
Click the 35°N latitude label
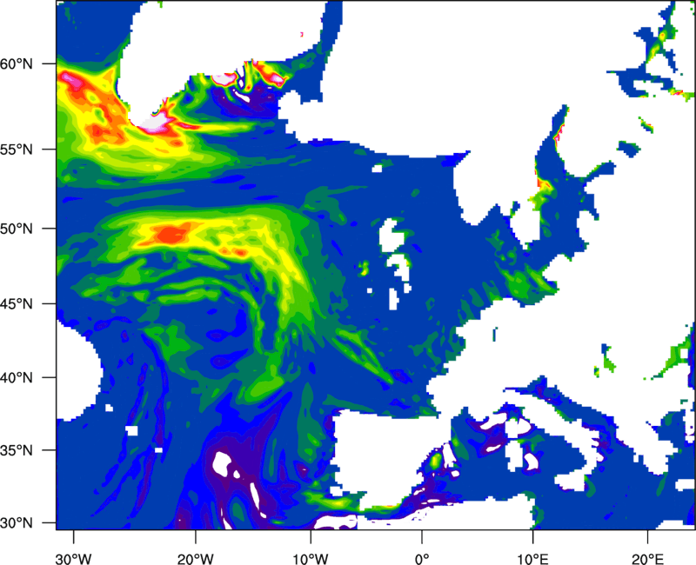(17, 450)
